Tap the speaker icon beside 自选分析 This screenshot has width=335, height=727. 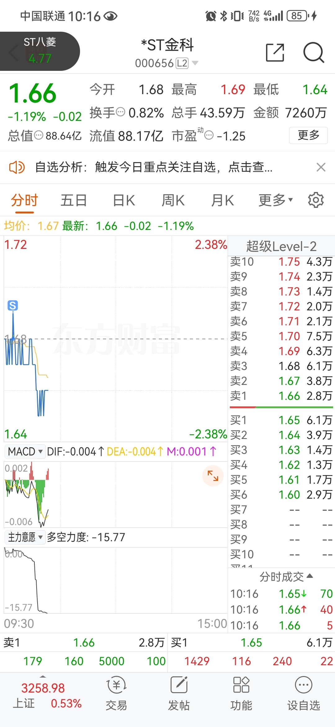pyautogui.click(x=17, y=167)
